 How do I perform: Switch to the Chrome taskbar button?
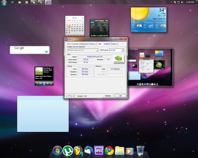pos(41,2)
